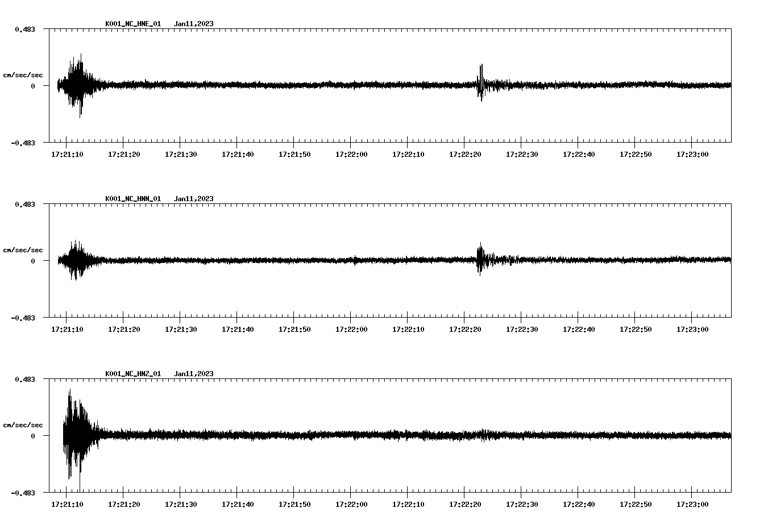Select the 17:22:00 tick label on middle axis
The width and height of the screenshot is (772, 525).
pyautogui.click(x=352, y=328)
